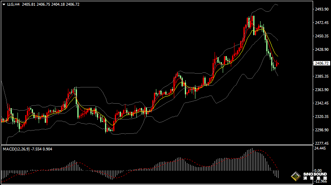Click the 2450.35 price scale label
The image size is (331, 185).
click(x=322, y=36)
